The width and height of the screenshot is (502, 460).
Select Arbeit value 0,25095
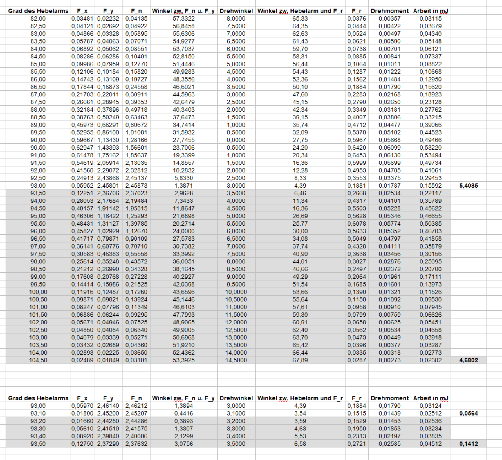(431, 261)
